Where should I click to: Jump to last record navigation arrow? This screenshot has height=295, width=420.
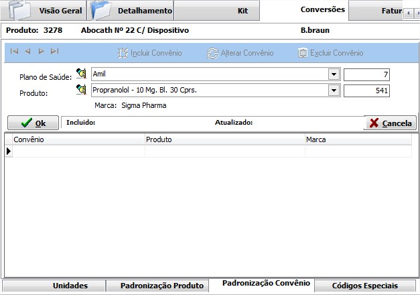tap(54, 52)
